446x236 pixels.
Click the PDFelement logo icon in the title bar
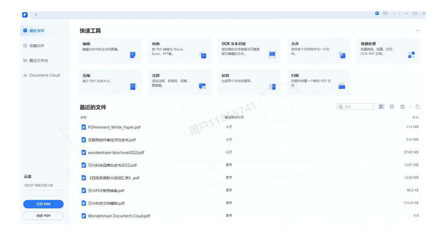[x=25, y=15]
